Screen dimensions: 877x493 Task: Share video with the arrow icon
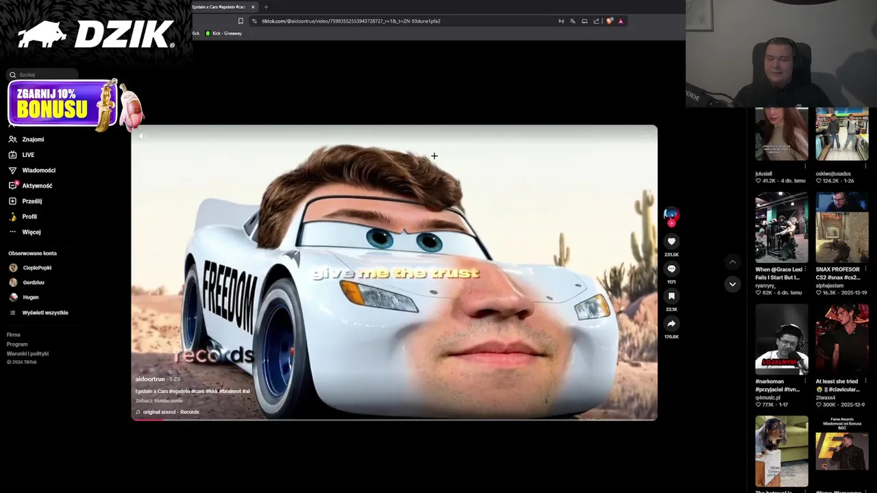pyautogui.click(x=671, y=323)
